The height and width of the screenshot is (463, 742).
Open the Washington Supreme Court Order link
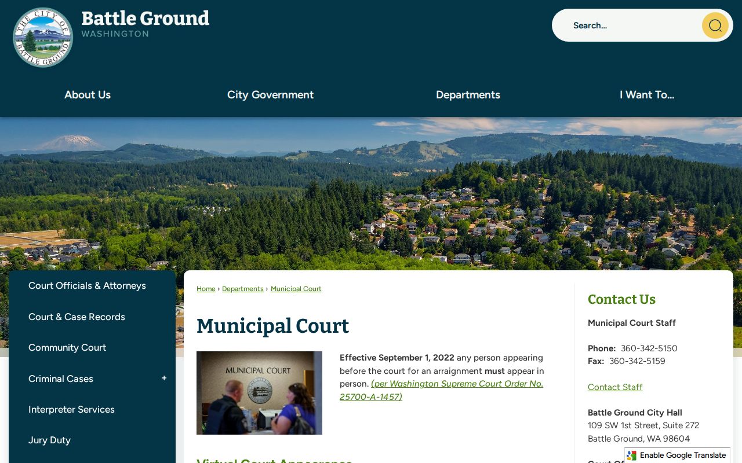click(442, 390)
